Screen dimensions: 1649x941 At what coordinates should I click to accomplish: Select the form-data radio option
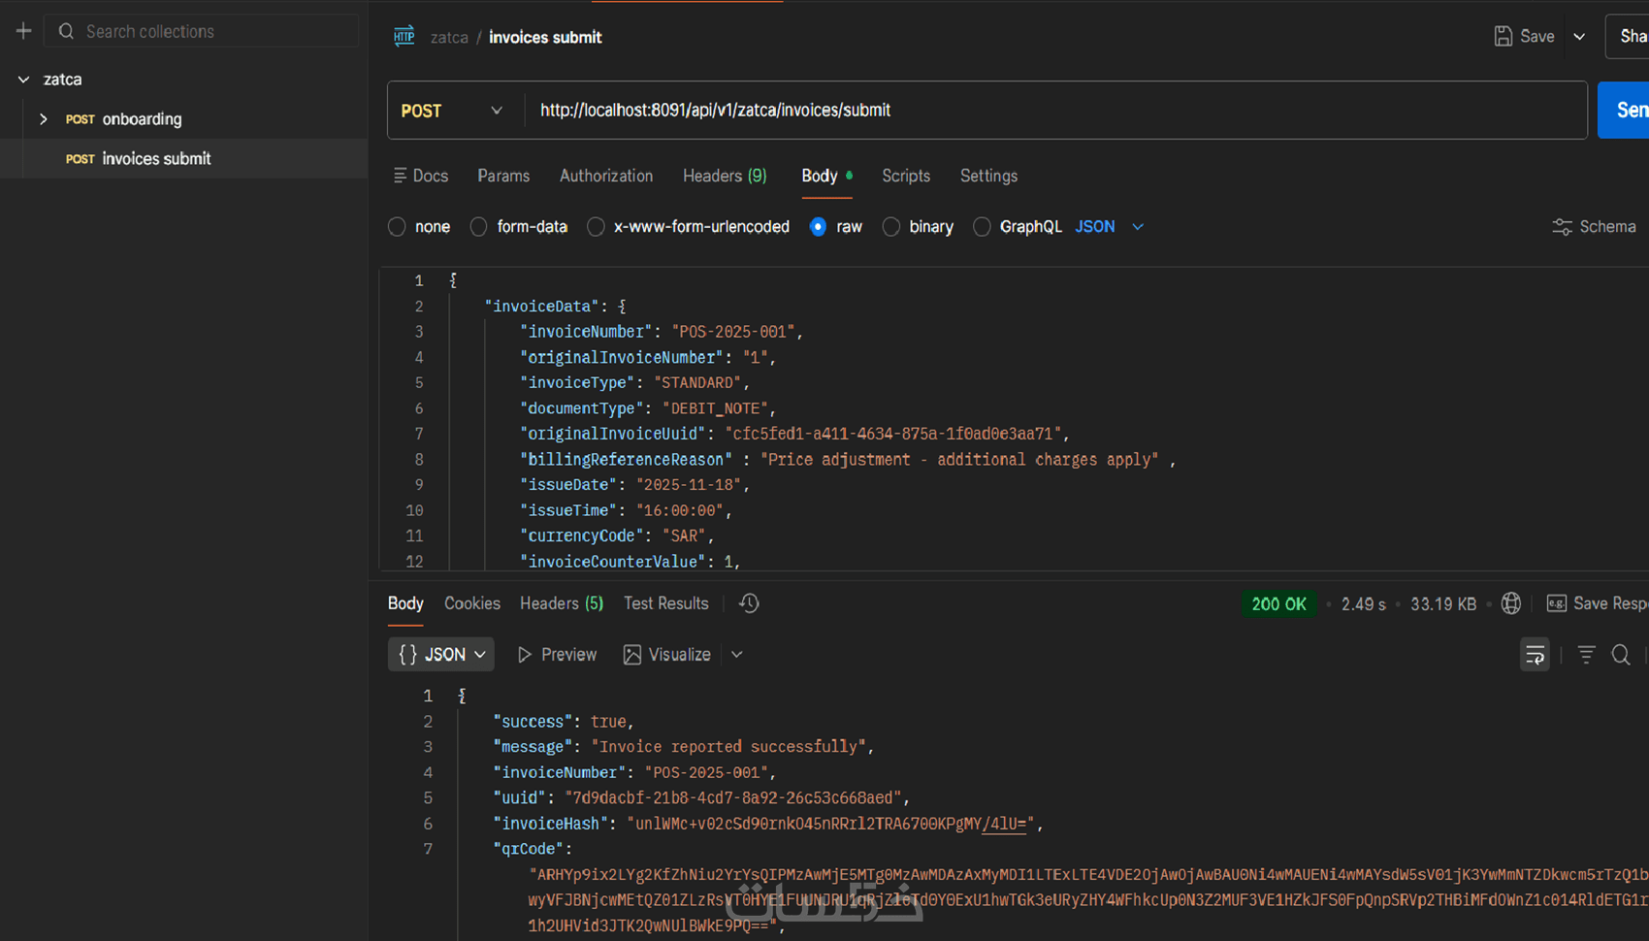478,227
